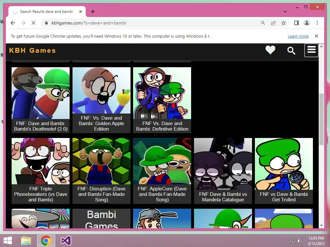Share this page using the share icon
Viewport: 330px width, 247px height.
click(273, 23)
